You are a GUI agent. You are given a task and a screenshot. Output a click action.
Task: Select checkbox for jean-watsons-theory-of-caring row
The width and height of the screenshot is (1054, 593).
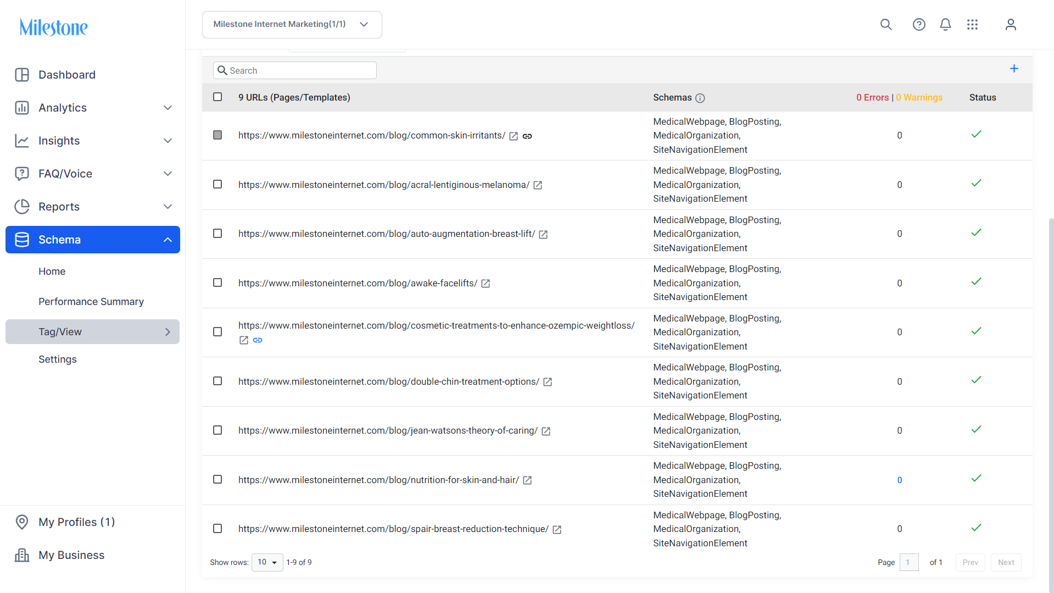(x=218, y=430)
